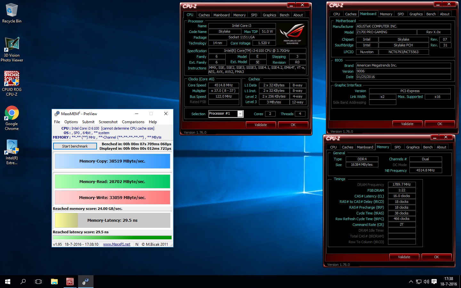The width and height of the screenshot is (461, 288).
Task: Click OK in Memory window
Action: (437, 257)
